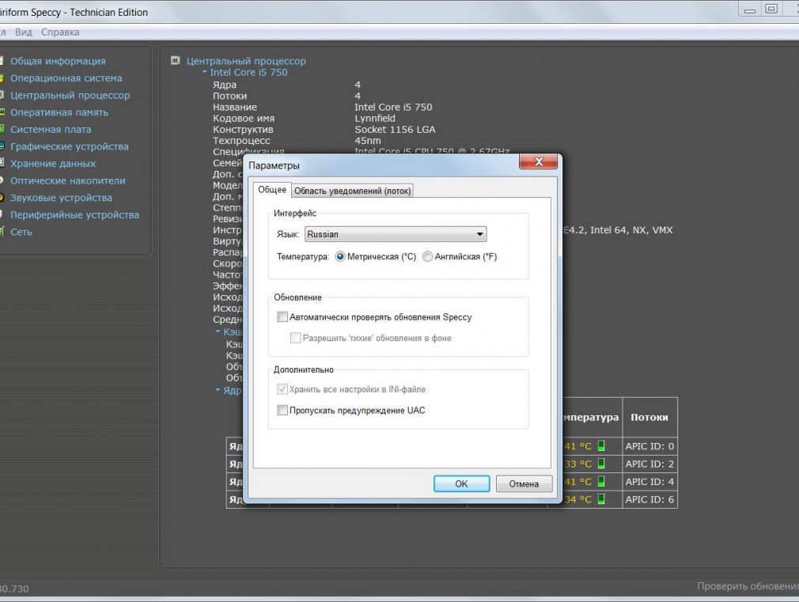The width and height of the screenshot is (799, 602).
Task: Open the Вид menu
Action: tap(24, 32)
